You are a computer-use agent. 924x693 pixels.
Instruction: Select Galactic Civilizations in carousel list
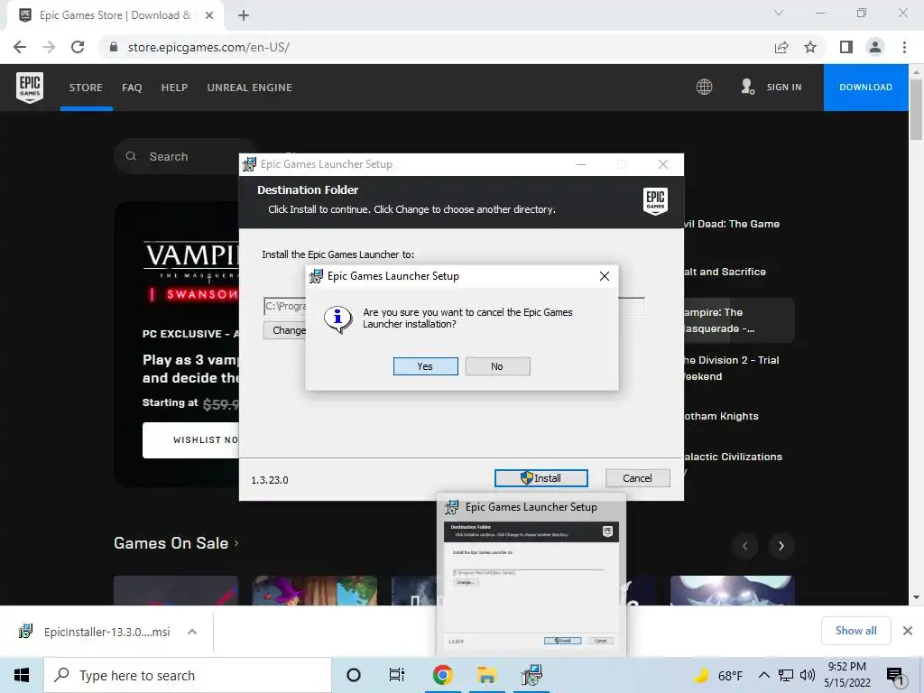[733, 457]
